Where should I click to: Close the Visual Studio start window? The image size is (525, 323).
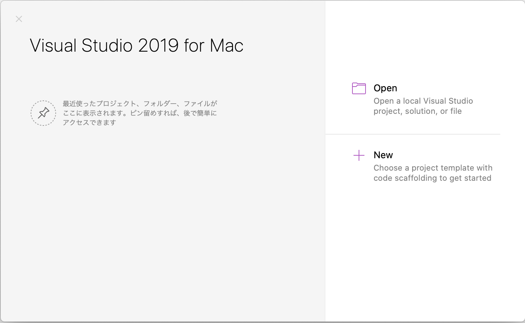[19, 19]
